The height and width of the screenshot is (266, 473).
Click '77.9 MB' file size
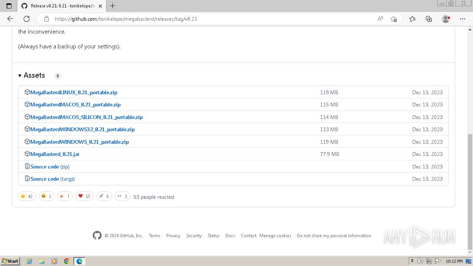pyautogui.click(x=330, y=154)
